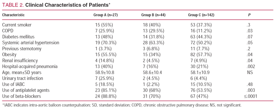Select the Current smoker row label
The height and width of the screenshot is (110, 275).
tap(17, 25)
